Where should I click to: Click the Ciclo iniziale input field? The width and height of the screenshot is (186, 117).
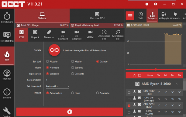click(58, 80)
